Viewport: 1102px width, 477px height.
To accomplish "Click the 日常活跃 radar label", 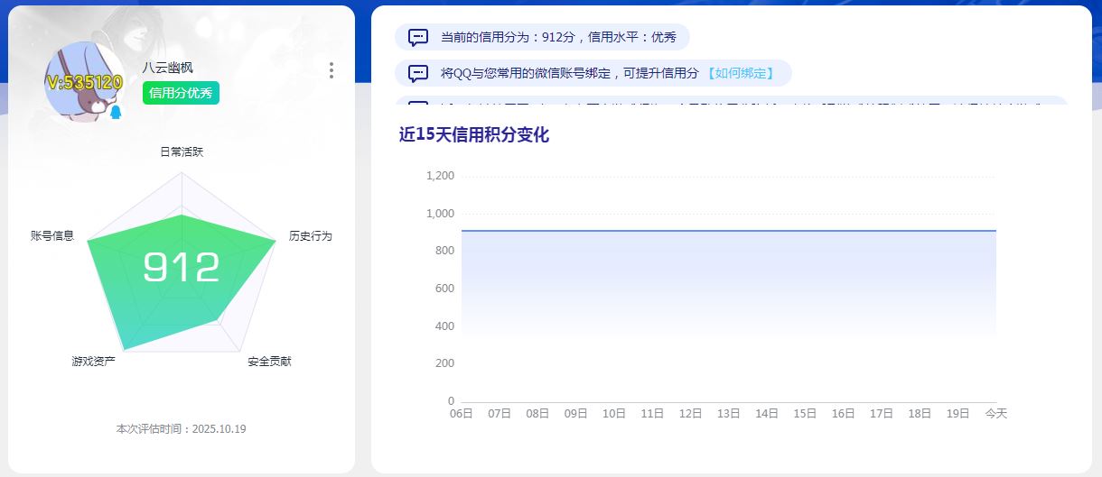I will [182, 151].
